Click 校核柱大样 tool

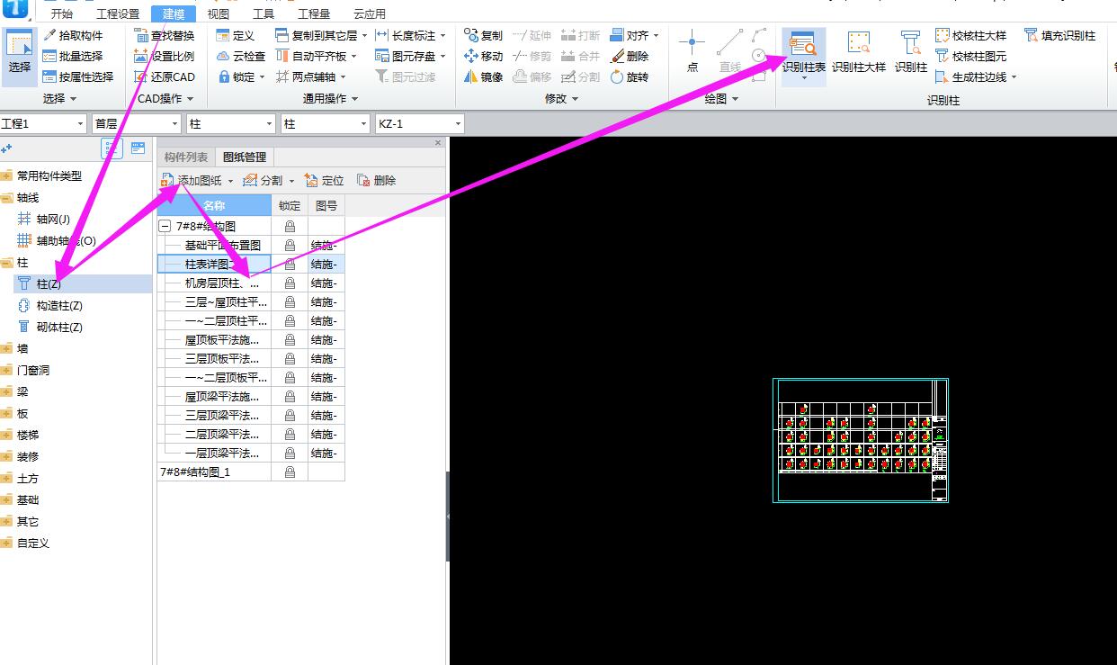[970, 35]
